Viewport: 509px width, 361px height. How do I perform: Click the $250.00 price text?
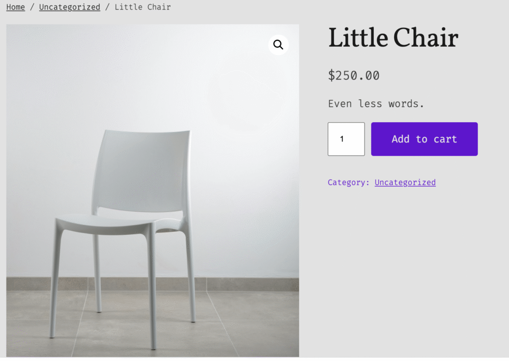coord(354,75)
